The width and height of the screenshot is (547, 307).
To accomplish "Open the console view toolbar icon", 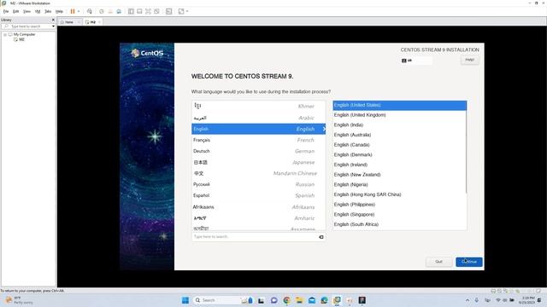I will [169, 11].
